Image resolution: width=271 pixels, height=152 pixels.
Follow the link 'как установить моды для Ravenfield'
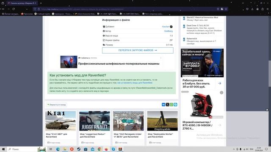tap(135, 83)
